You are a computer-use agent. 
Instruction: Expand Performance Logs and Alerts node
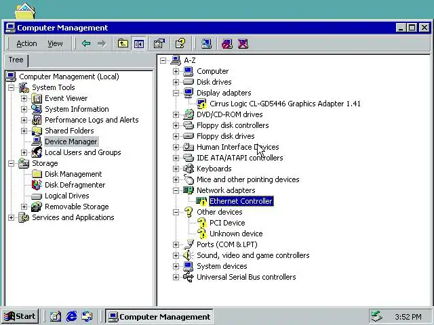[x=24, y=121]
